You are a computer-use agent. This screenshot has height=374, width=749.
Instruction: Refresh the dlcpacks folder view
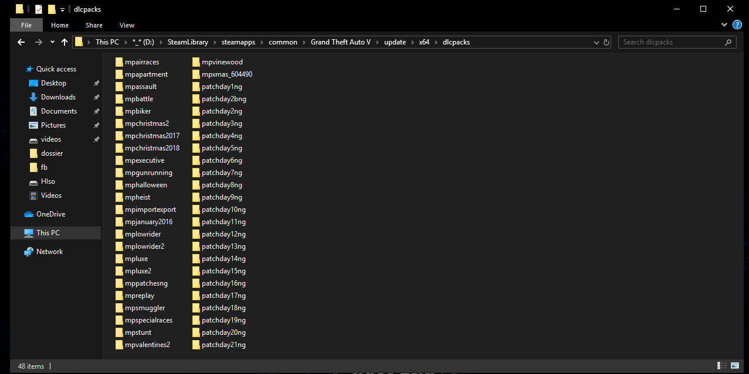(606, 42)
